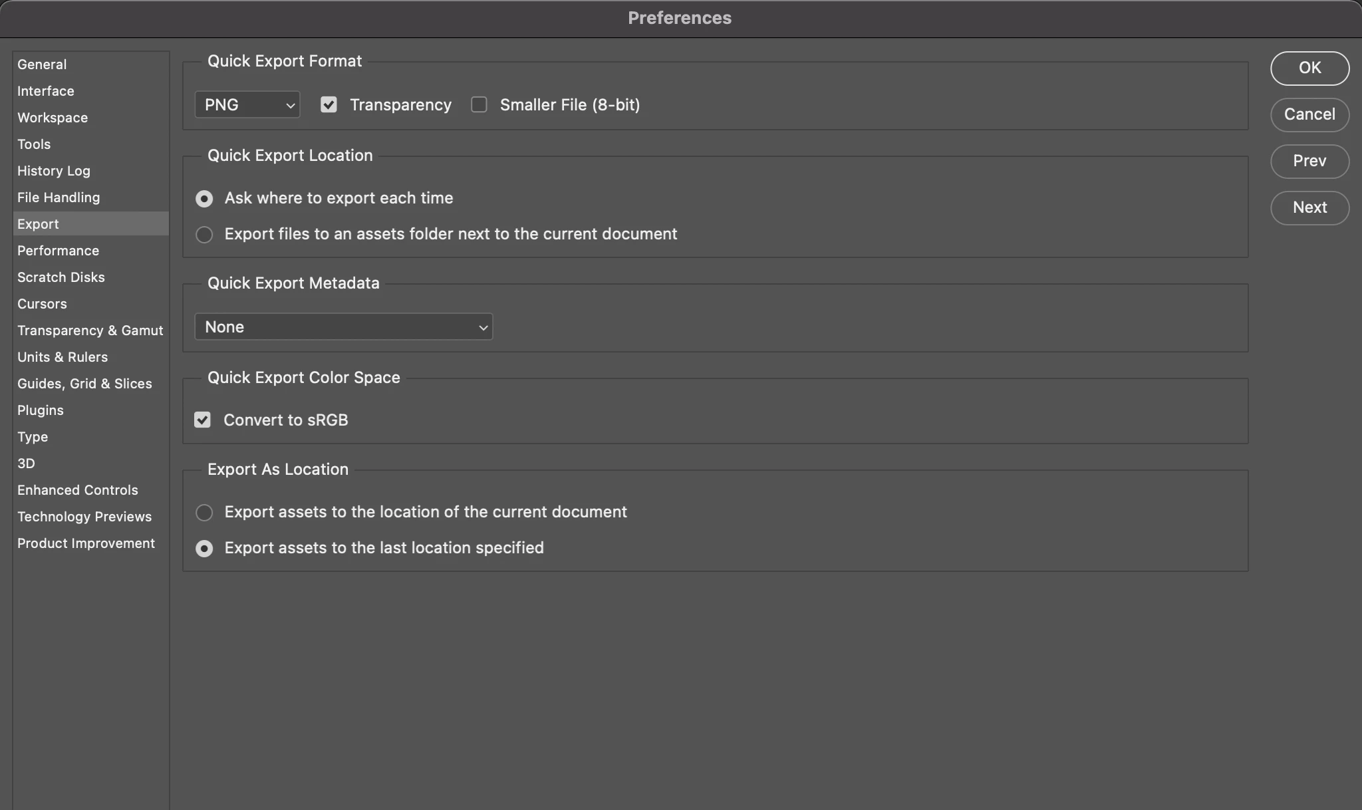The width and height of the screenshot is (1362, 810).
Task: Select export to current document location
Action: click(x=204, y=513)
